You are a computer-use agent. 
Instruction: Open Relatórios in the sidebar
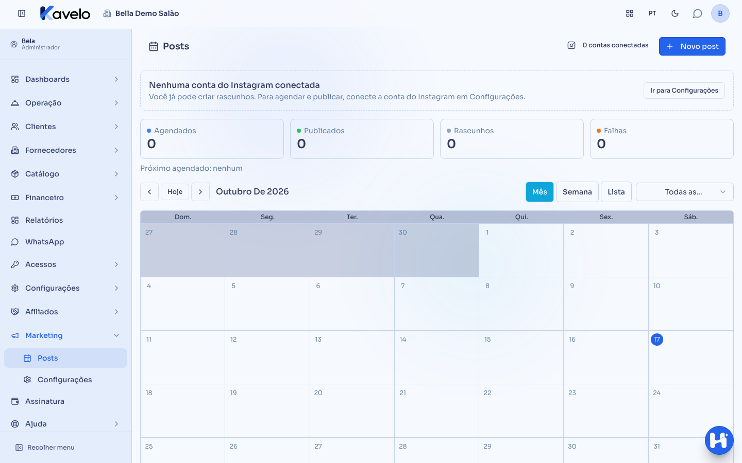(65, 220)
